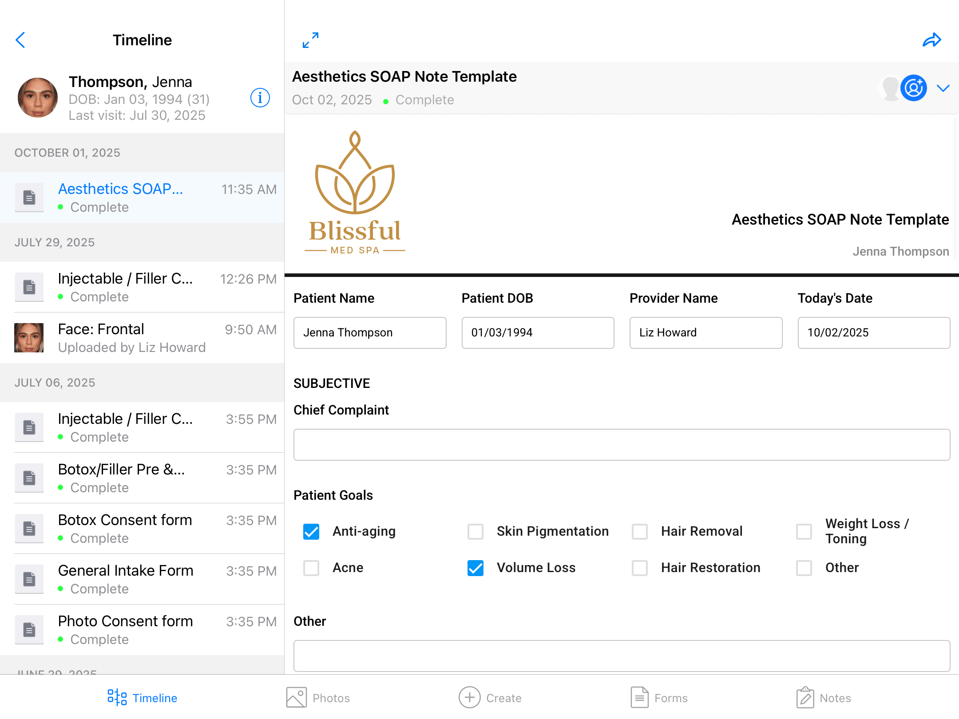Uncheck the Volume Loss checkbox
The image size is (959, 719).
[x=475, y=568]
